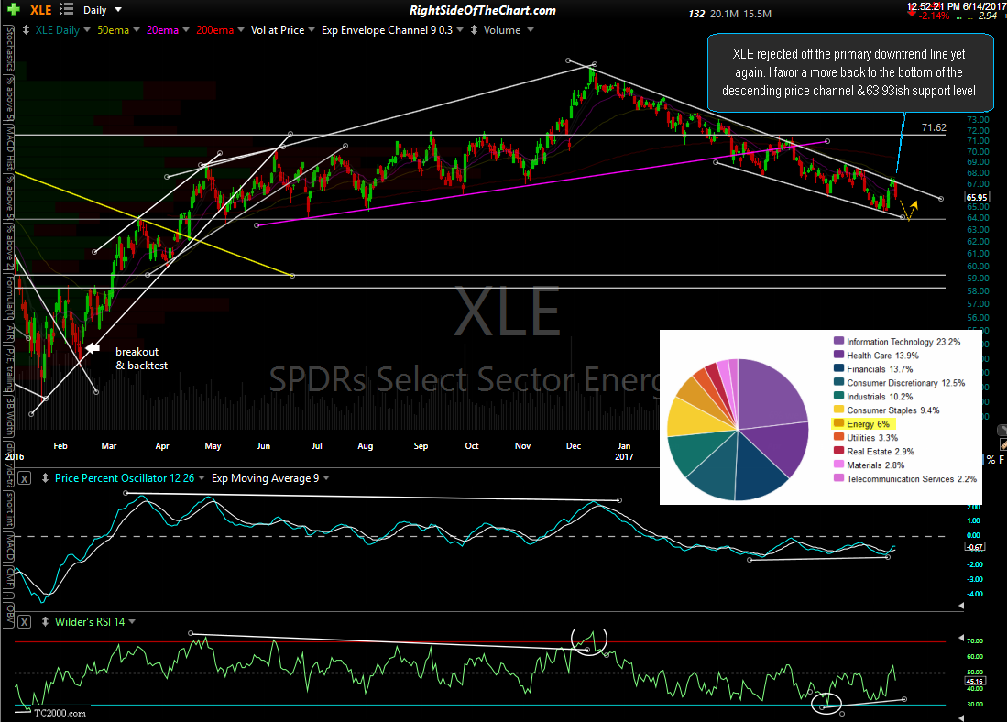Viewport: 1007px width, 722px height.
Task: Click the Energy 6% legend entry
Action: 869,425
